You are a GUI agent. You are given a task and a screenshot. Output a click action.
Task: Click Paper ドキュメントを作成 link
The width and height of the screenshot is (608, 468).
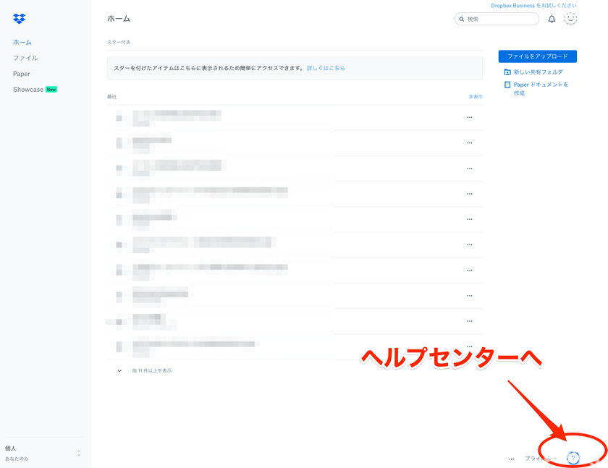pyautogui.click(x=541, y=89)
